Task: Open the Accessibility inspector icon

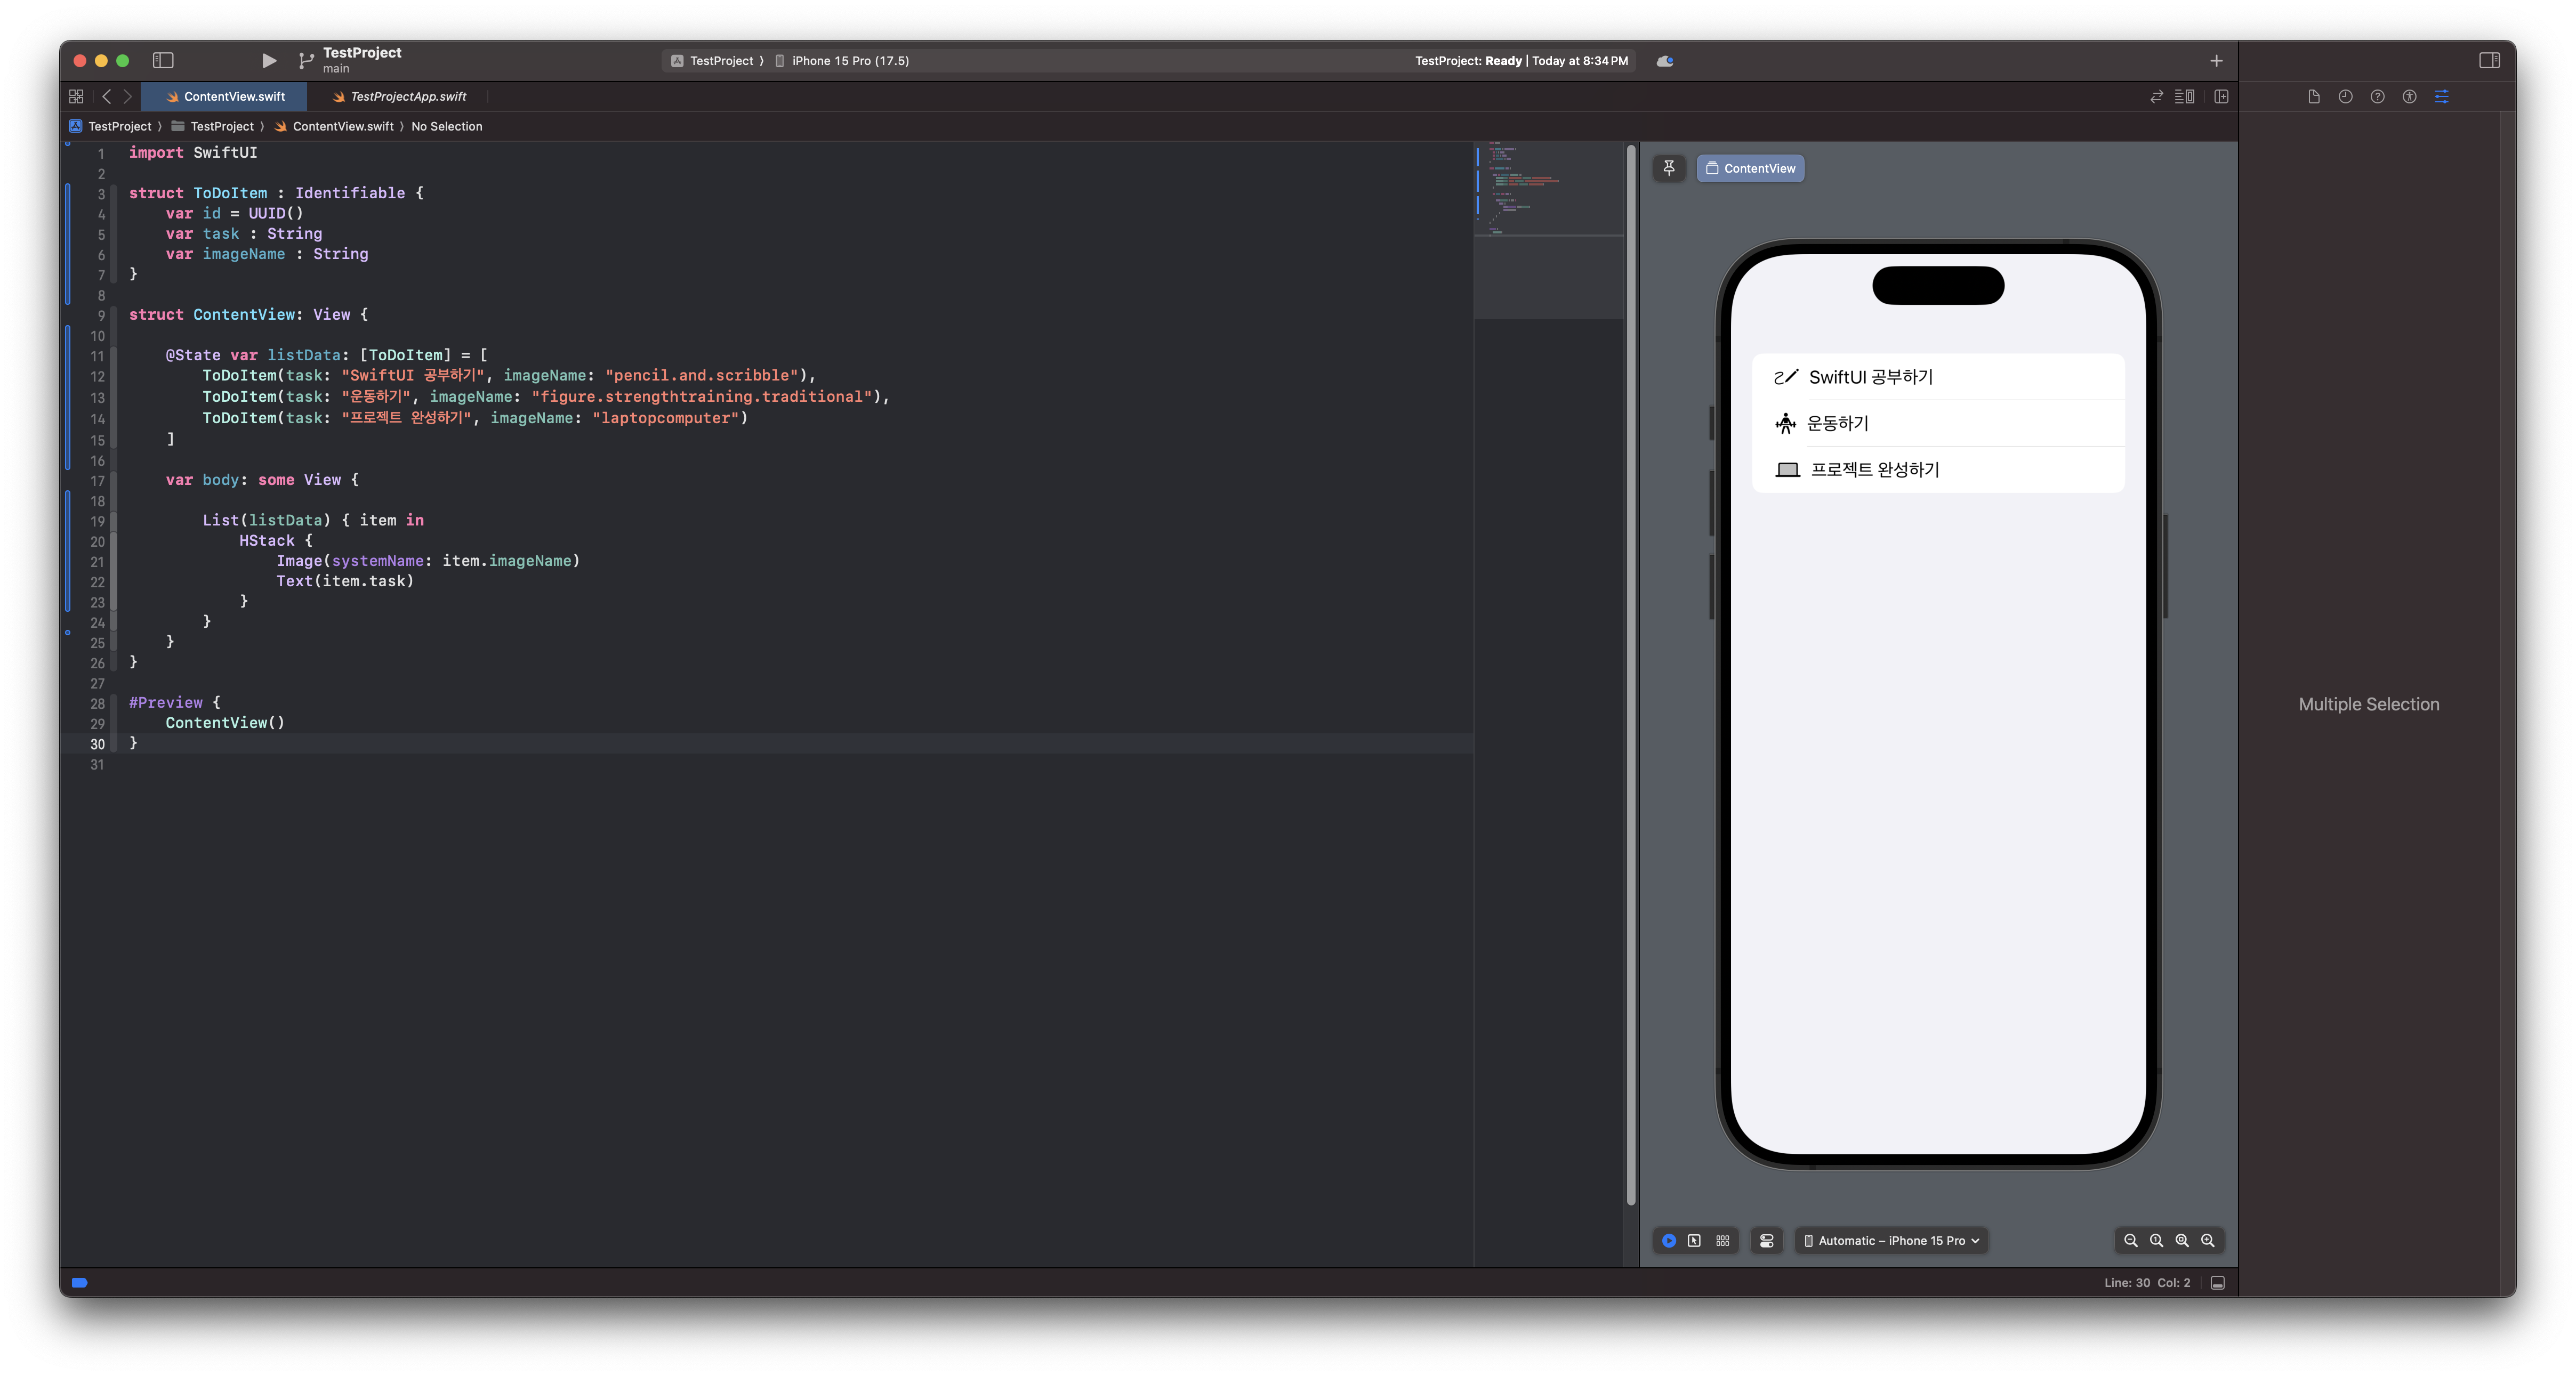Action: (2409, 97)
